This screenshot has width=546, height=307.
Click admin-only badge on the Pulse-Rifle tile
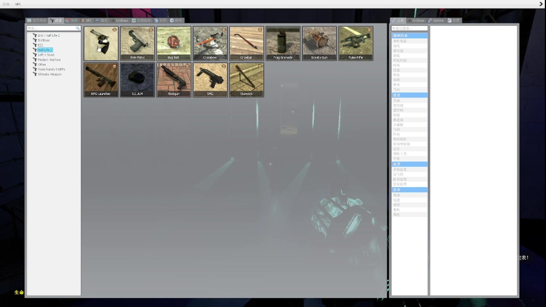pyautogui.click(x=369, y=30)
